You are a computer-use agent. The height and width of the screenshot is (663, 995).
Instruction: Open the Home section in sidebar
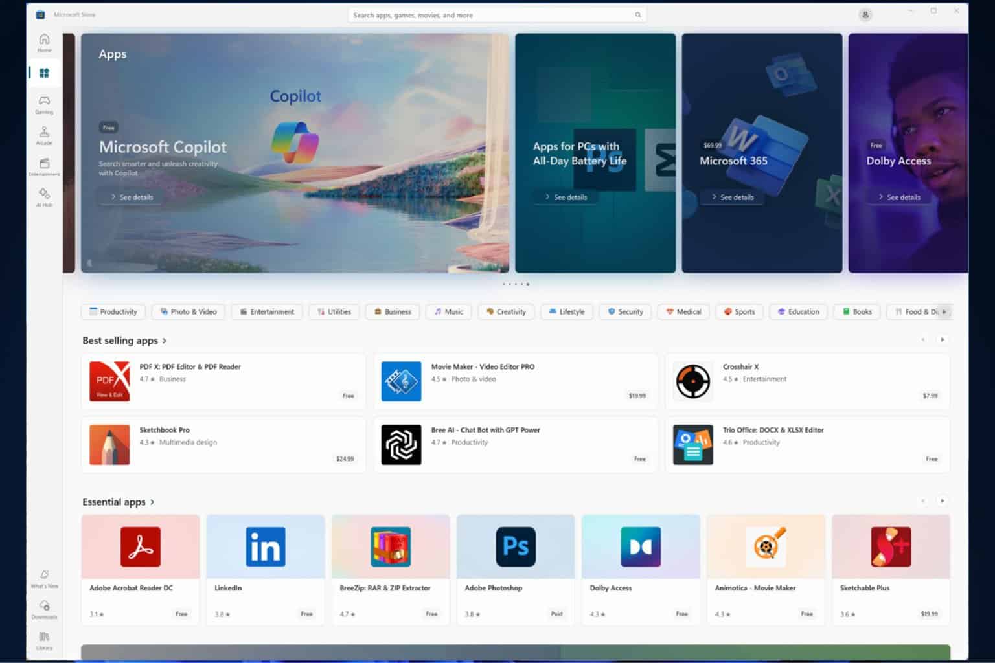pos(44,42)
